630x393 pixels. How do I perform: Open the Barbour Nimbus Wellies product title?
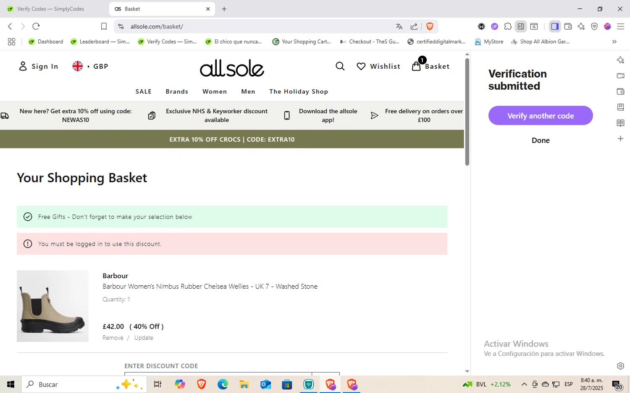(210, 286)
